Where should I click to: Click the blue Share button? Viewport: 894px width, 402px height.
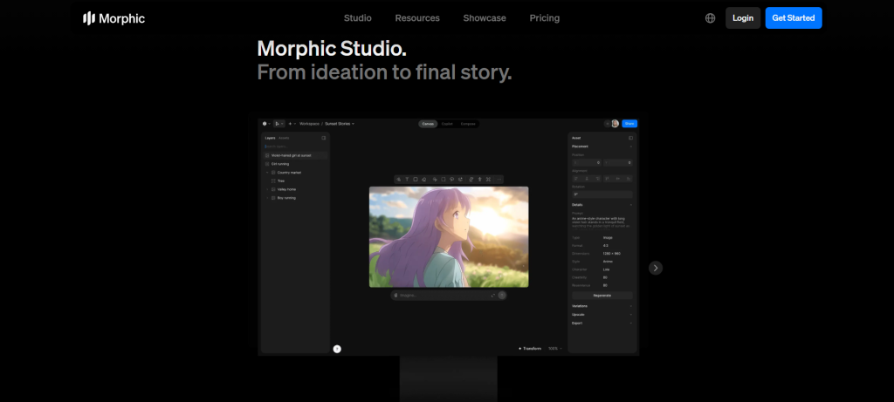[629, 124]
